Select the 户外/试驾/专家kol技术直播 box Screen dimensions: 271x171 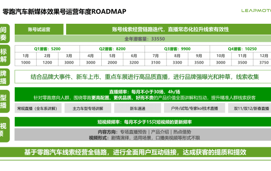[194, 108]
